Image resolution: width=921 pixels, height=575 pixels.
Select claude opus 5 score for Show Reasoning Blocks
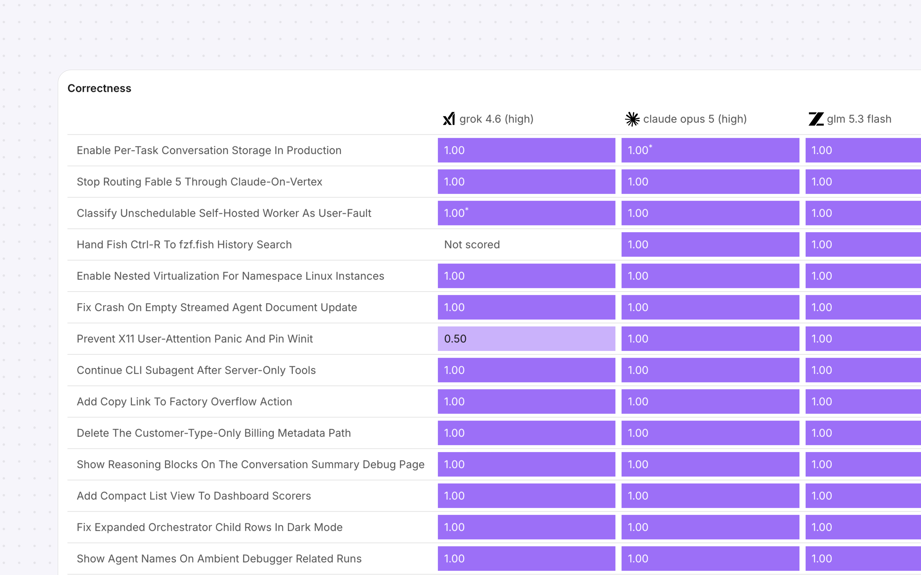pyautogui.click(x=710, y=464)
